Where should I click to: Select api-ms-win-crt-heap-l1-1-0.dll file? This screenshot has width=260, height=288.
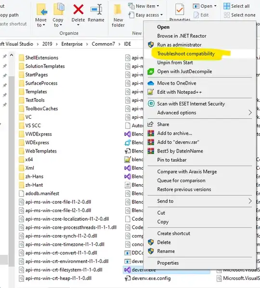(55, 278)
